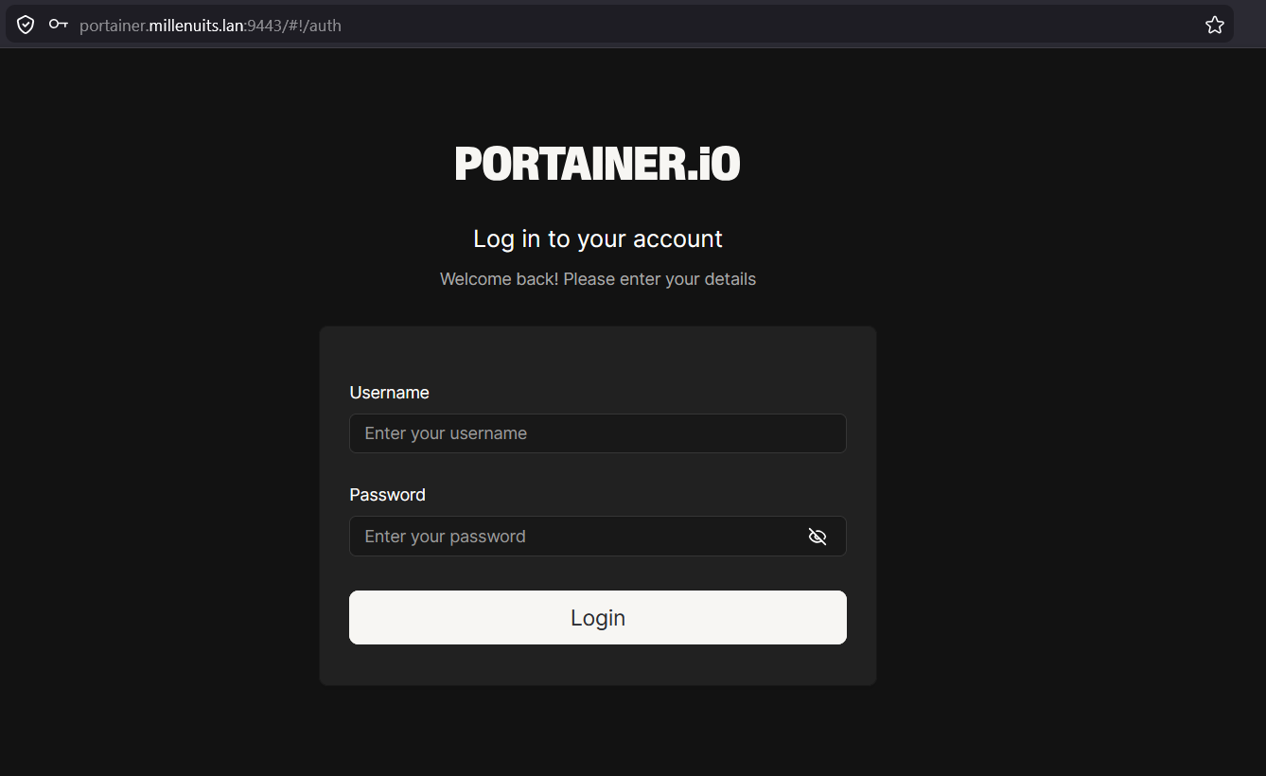Click the address bar URL text
This screenshot has width=1266, height=776.
[x=210, y=26]
